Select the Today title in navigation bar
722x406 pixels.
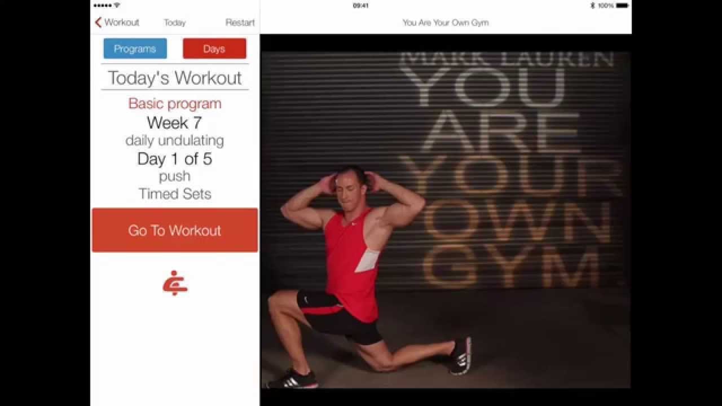pos(175,23)
